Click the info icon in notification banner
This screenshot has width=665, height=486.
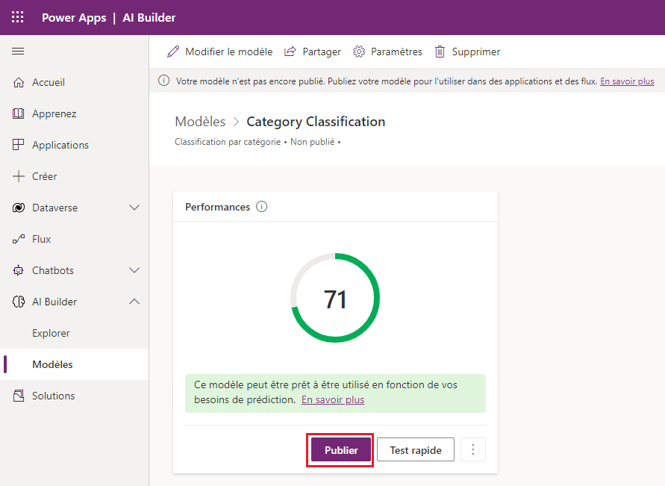pos(163,81)
